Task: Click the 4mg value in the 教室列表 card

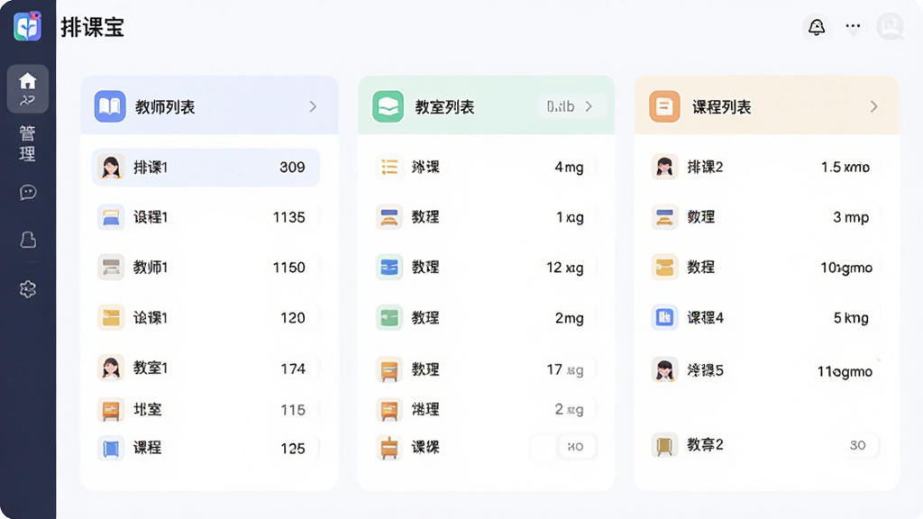Action: pos(570,168)
